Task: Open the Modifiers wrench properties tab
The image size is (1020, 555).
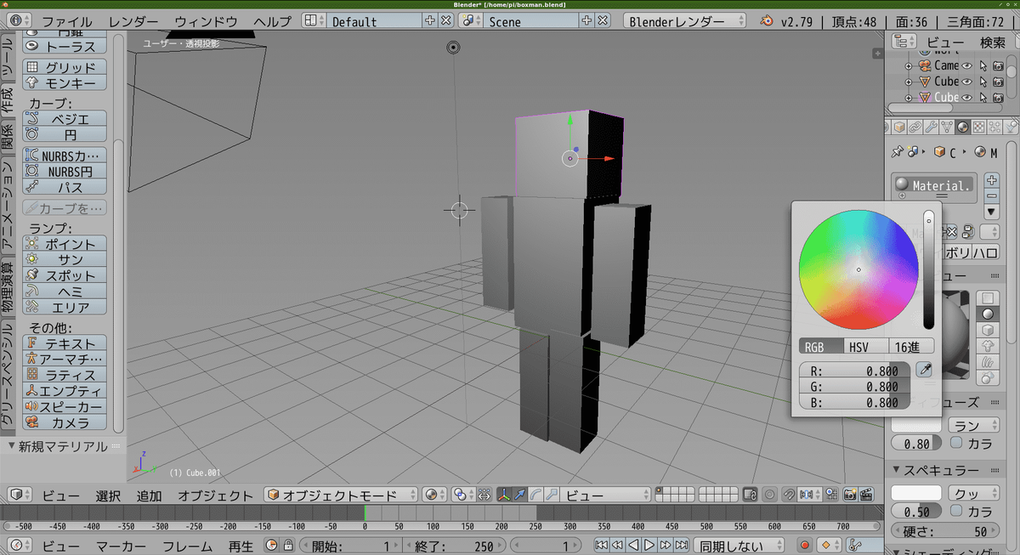Action: click(931, 127)
